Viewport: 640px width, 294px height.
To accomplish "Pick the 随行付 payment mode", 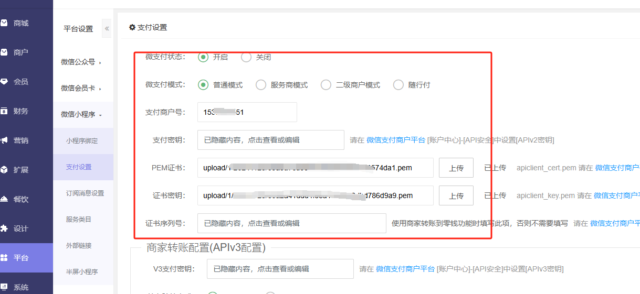I will coord(398,85).
